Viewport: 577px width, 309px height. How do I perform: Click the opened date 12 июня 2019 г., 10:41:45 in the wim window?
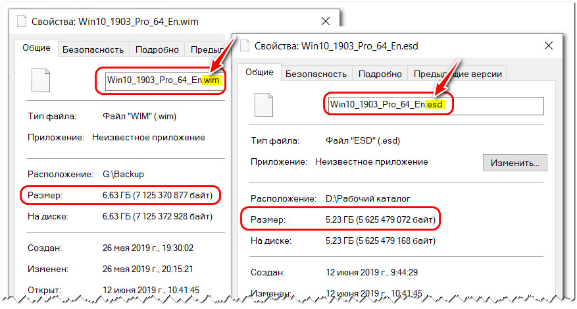151,290
